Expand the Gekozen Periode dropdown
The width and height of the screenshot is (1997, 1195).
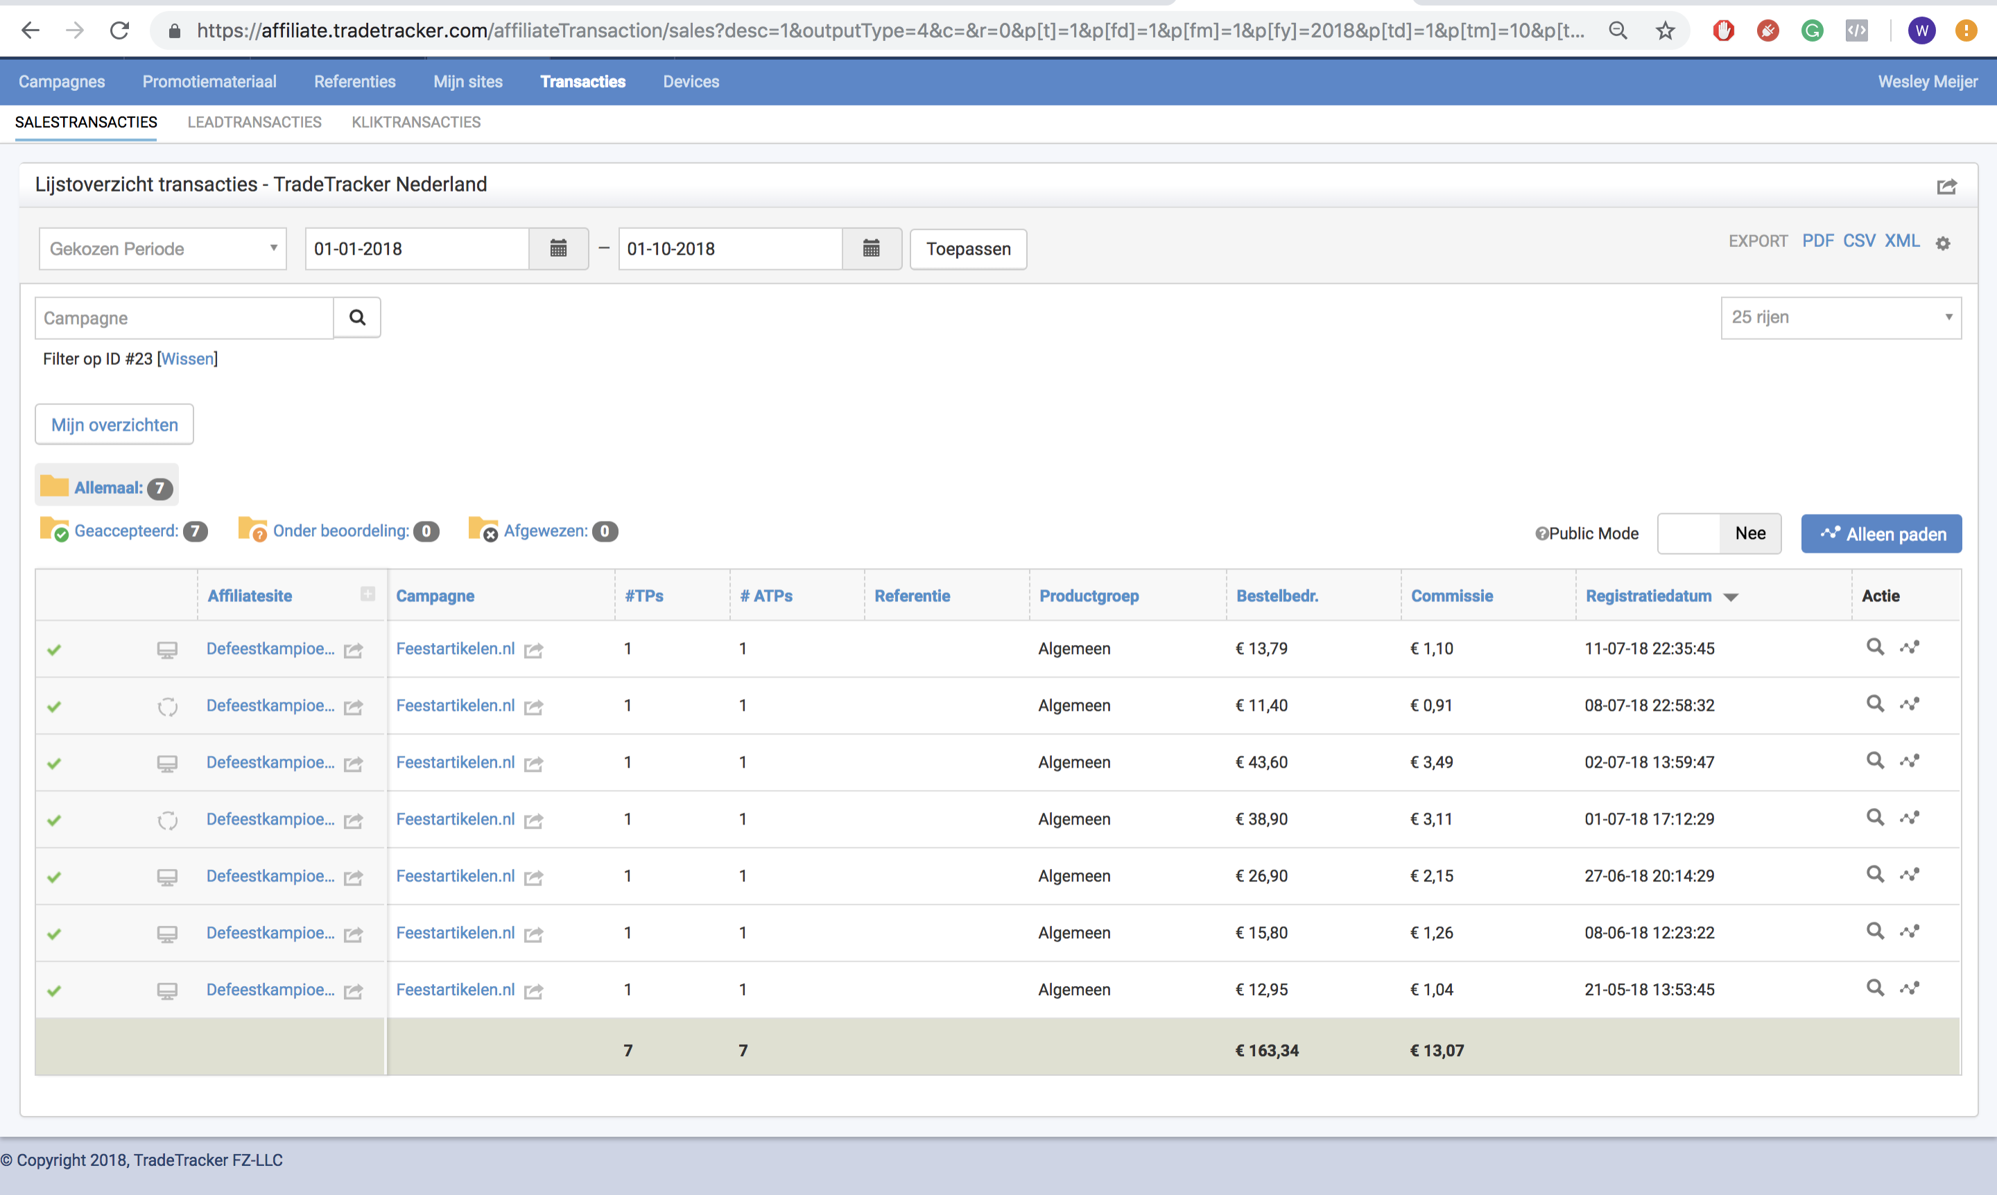(x=162, y=248)
